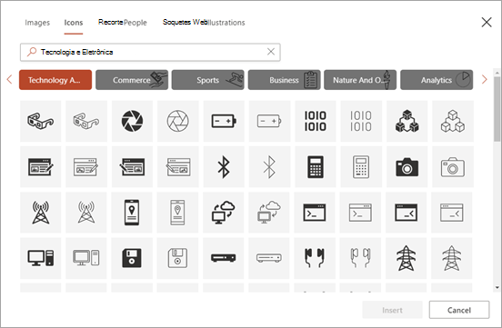Pick the outline camera aperture icon

tap(177, 121)
